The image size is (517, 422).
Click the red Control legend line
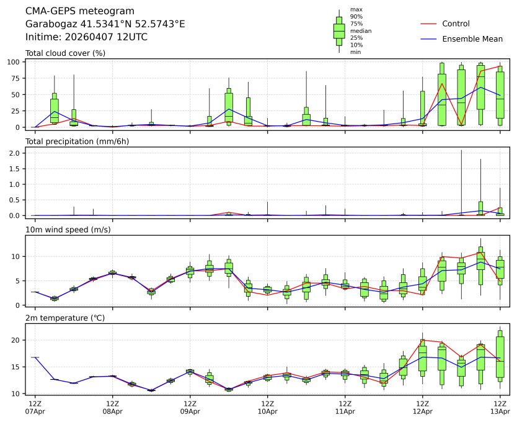coord(430,24)
